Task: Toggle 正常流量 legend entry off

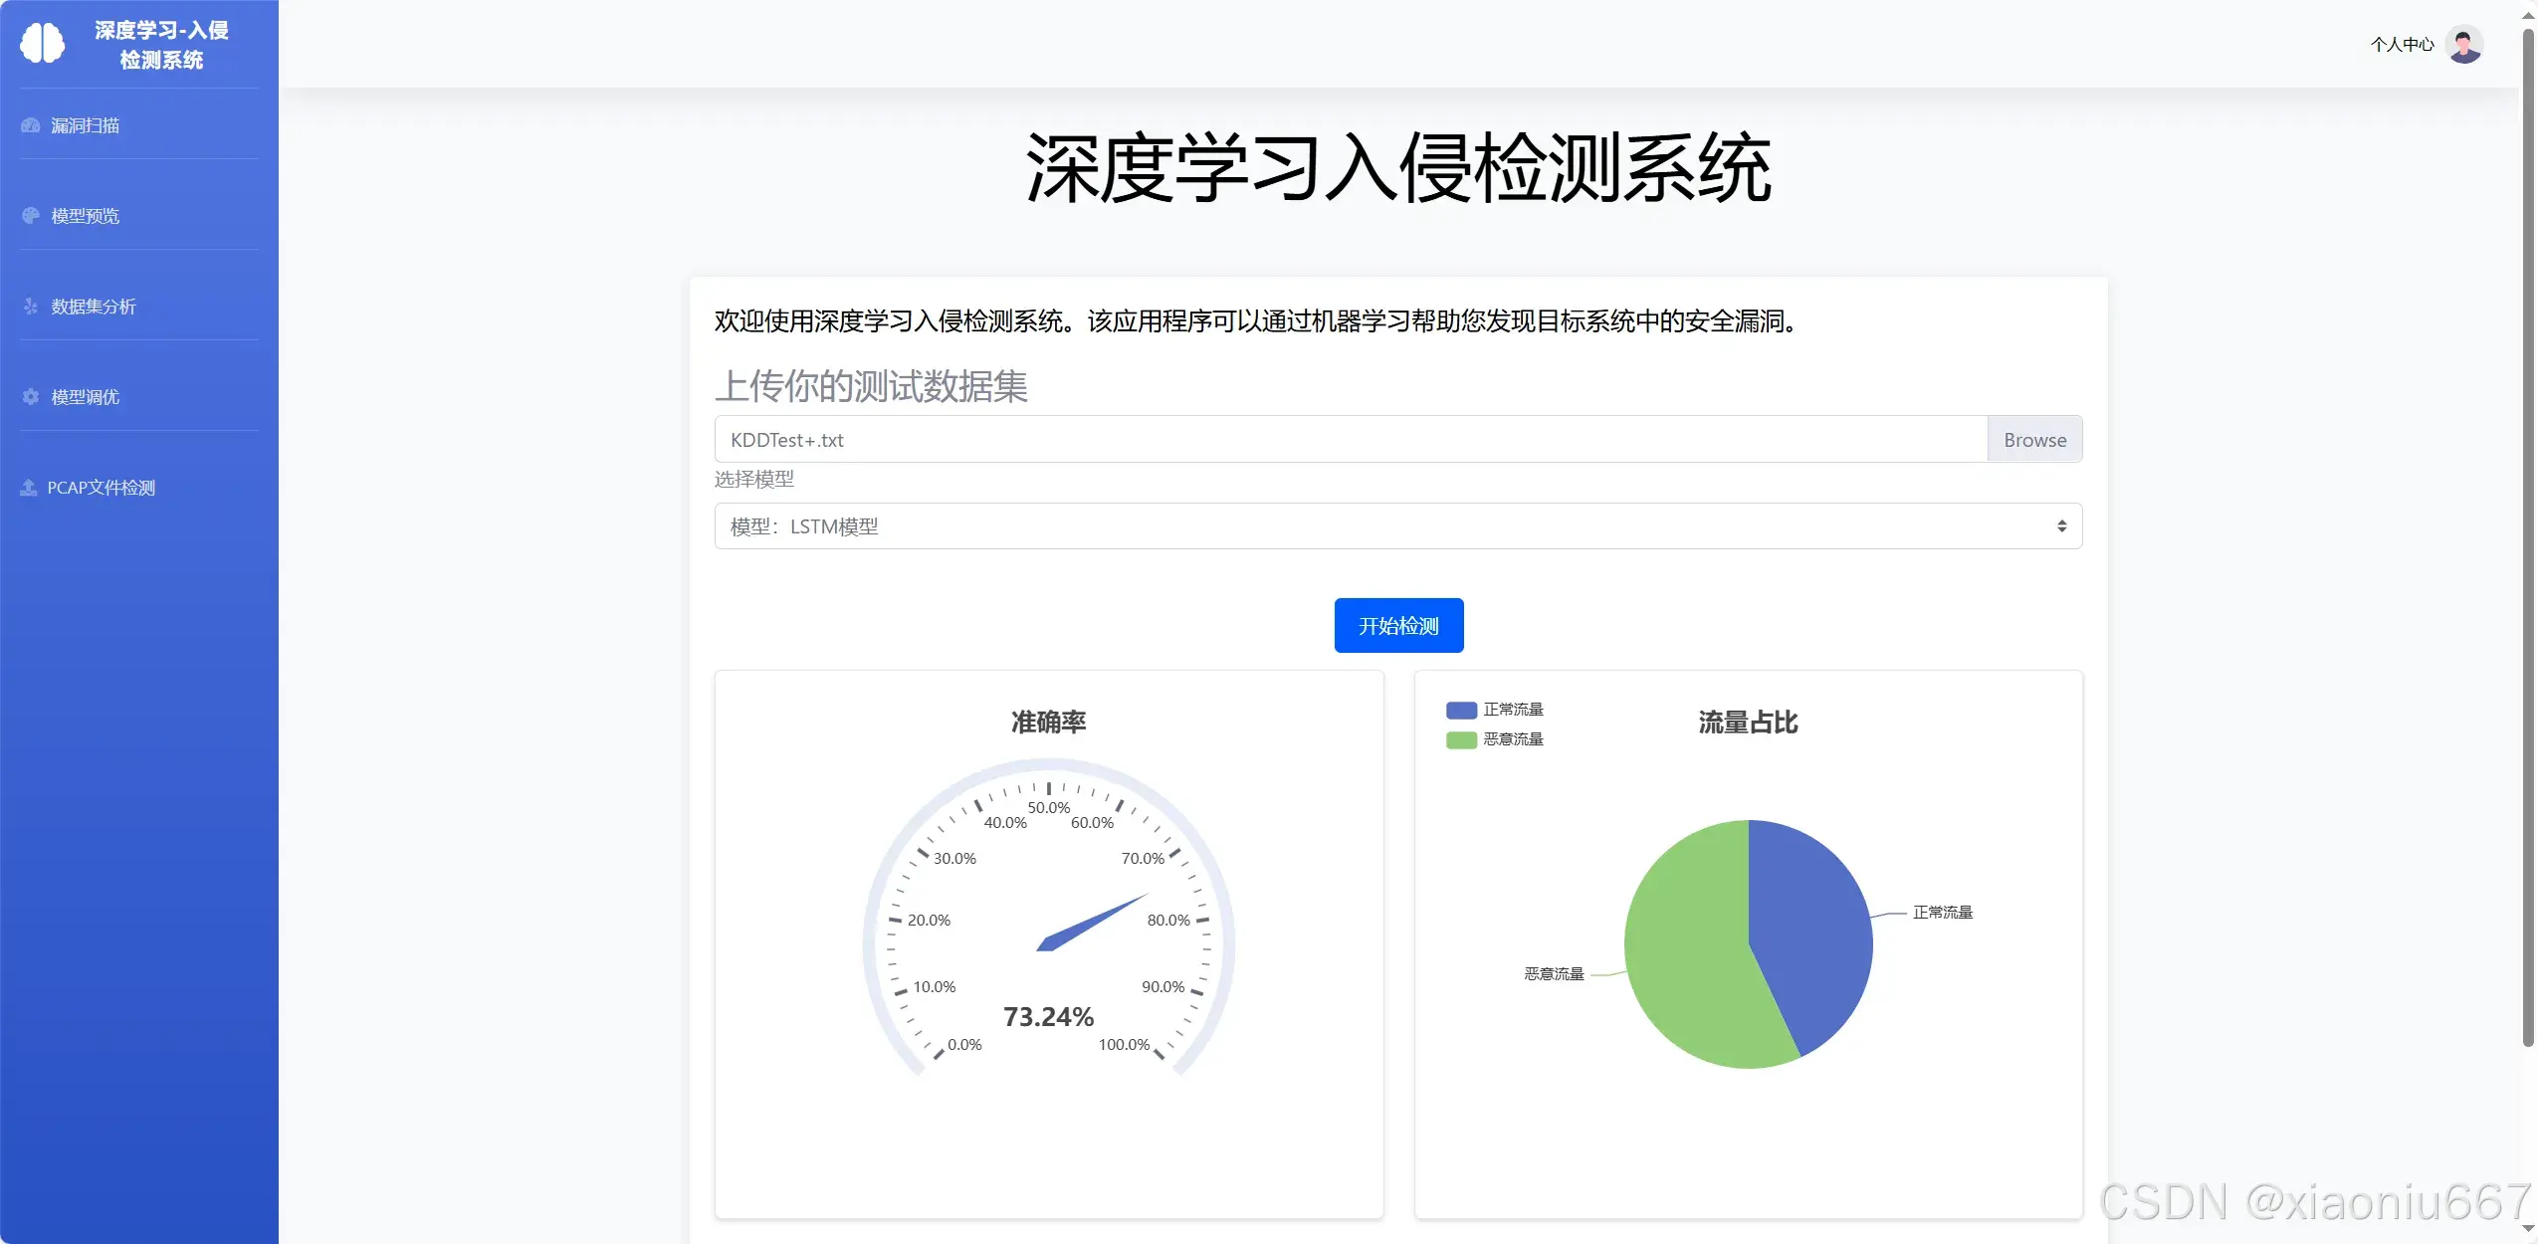Action: pyautogui.click(x=1495, y=710)
